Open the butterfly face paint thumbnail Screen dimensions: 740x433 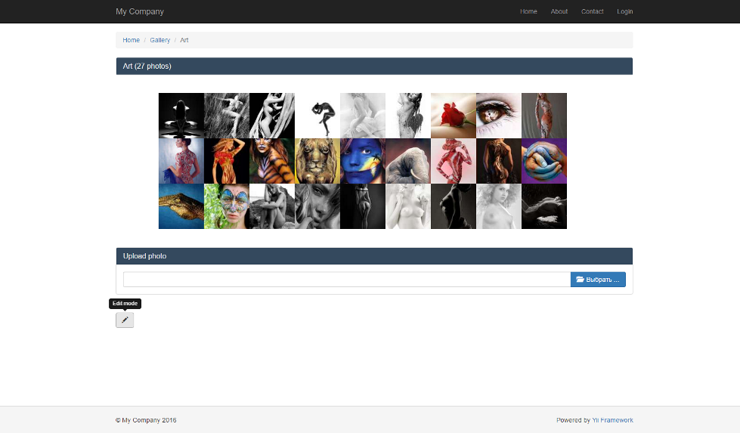(227, 206)
